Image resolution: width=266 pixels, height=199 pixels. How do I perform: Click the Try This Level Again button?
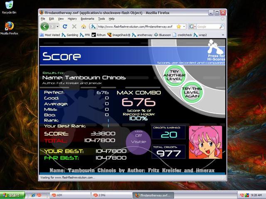192,92
